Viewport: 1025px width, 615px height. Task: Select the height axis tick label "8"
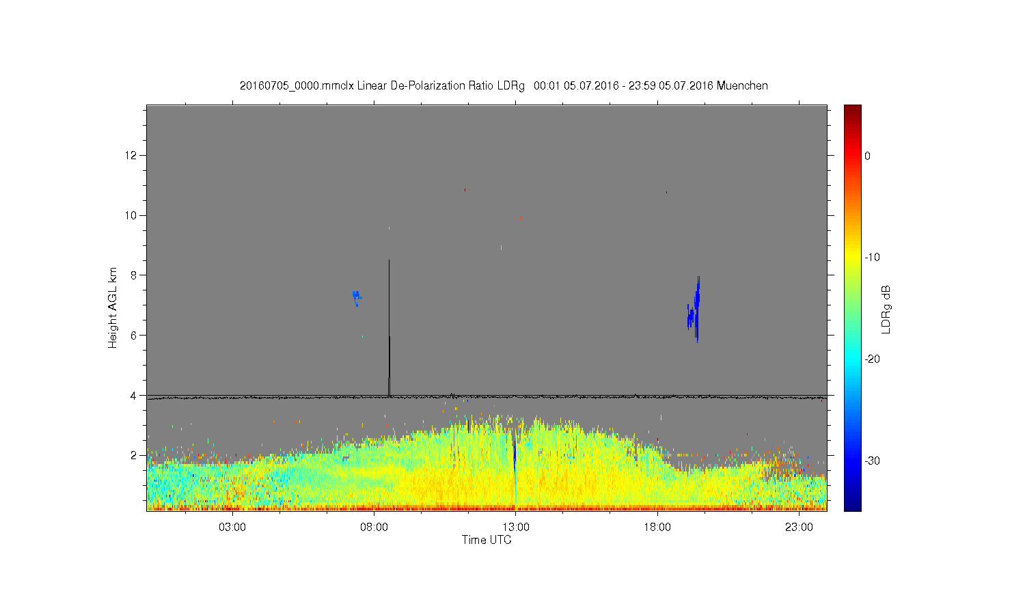(134, 275)
